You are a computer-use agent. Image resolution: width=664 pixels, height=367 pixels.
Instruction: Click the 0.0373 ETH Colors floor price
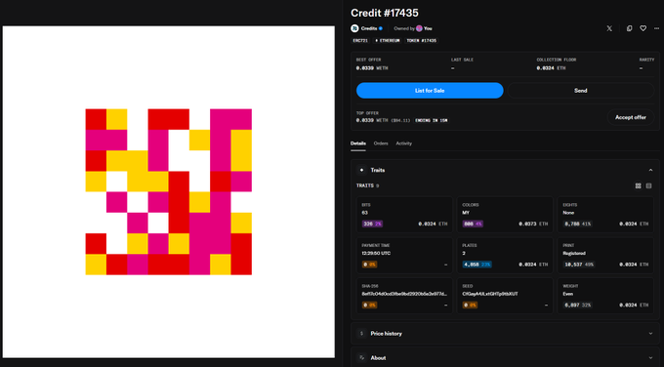pyautogui.click(x=533, y=224)
